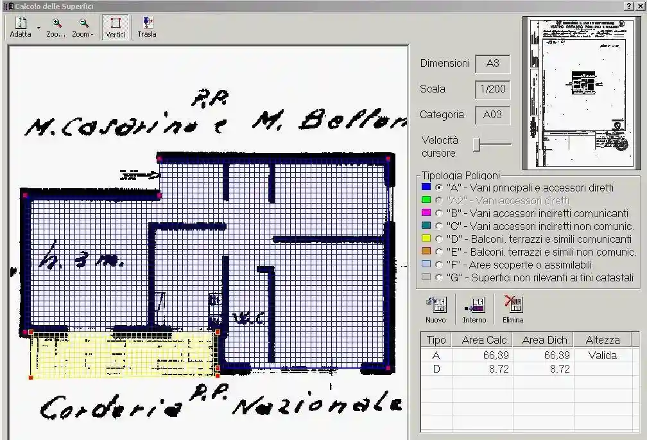Image resolution: width=647 pixels, height=440 pixels.
Task: Select polygon type "D" Balconi comunicanti
Action: pos(439,239)
